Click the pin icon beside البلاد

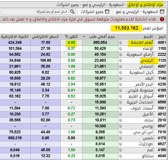[x=121, y=79]
